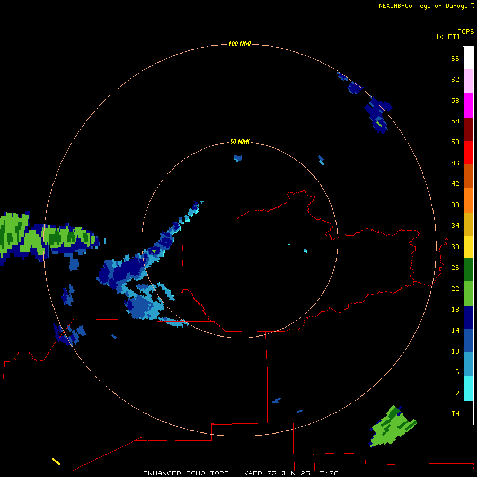Click the "TOPS" legend heading

(466, 31)
